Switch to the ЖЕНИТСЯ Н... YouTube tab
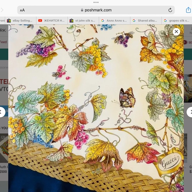The width and height of the screenshot is (192, 192). (52, 21)
